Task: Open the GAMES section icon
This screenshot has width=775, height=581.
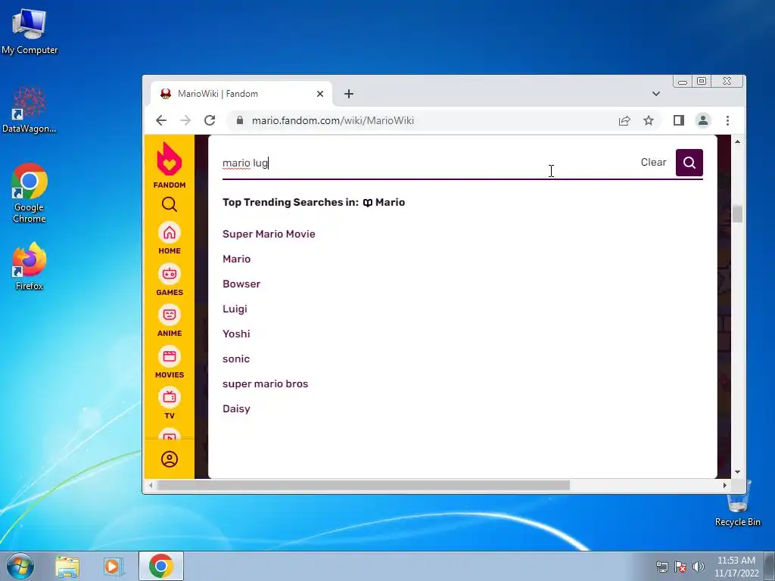Action: coord(169,274)
